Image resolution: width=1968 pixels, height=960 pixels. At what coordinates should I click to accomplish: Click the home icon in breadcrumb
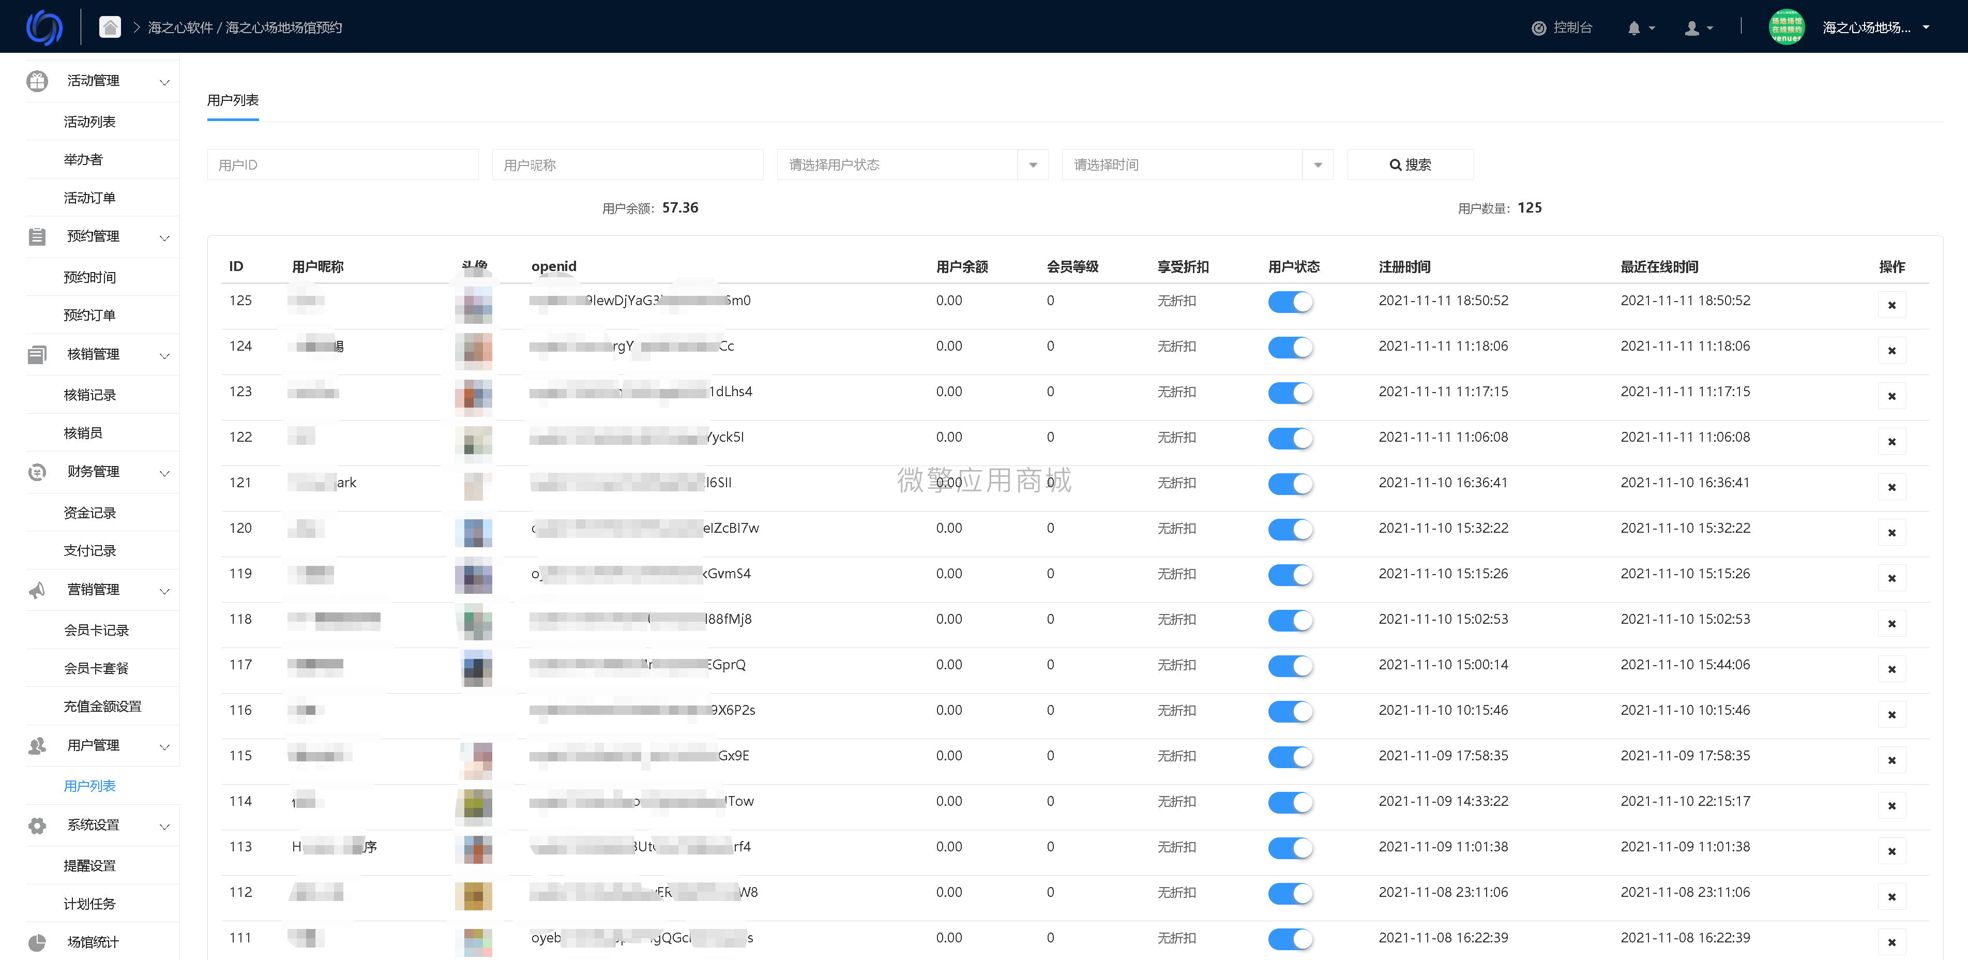coord(110,27)
